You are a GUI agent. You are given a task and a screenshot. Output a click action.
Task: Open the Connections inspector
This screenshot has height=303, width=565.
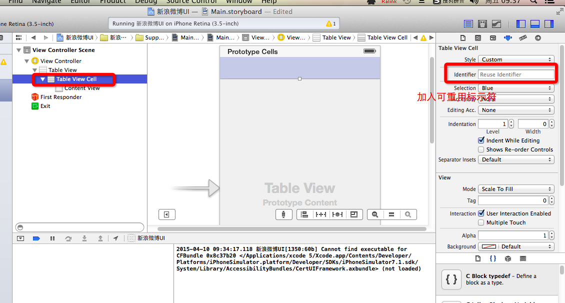click(538, 38)
